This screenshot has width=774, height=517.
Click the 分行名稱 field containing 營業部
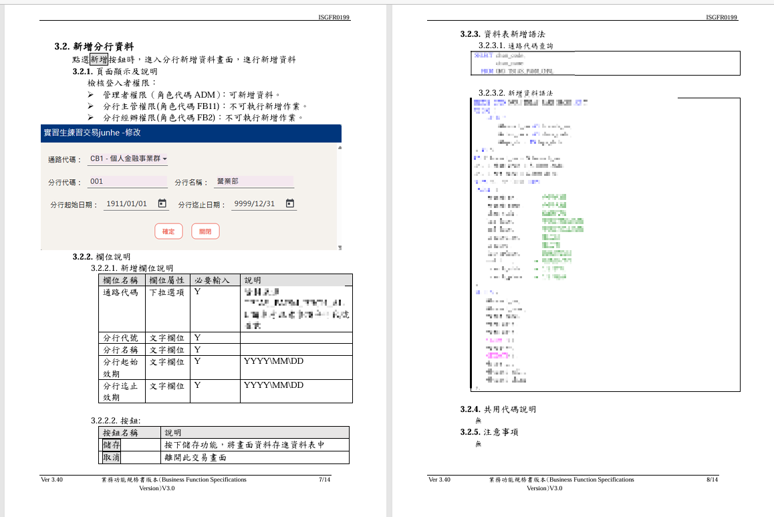[x=254, y=182]
